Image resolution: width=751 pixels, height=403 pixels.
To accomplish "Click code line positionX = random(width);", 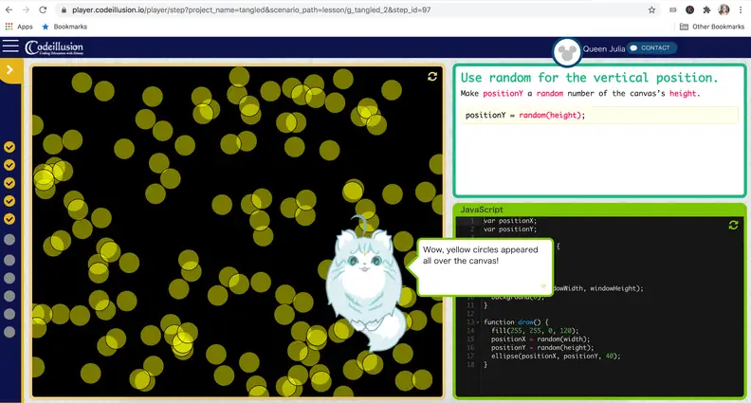I will click(x=540, y=339).
